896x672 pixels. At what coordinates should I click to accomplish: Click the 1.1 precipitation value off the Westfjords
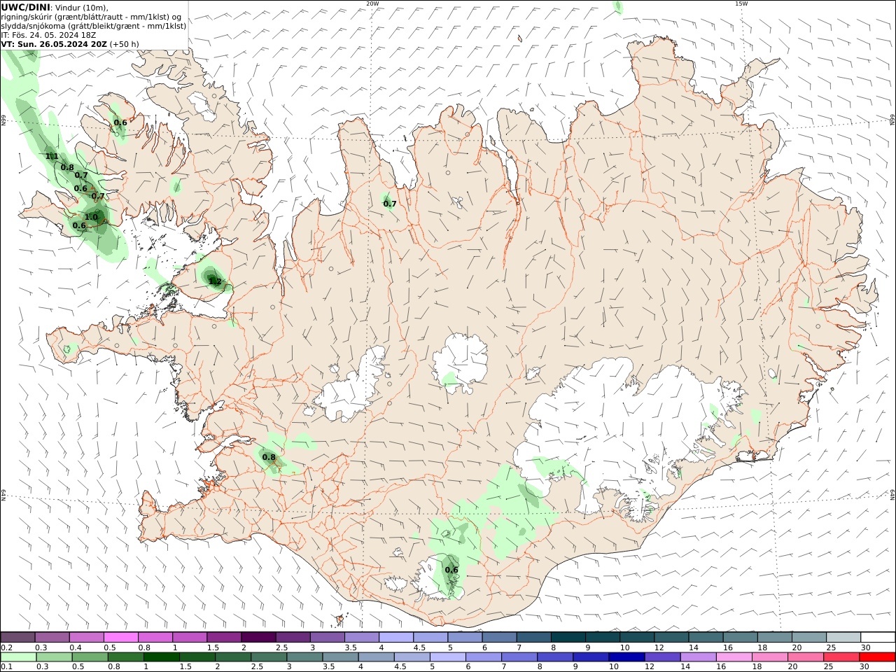point(52,156)
